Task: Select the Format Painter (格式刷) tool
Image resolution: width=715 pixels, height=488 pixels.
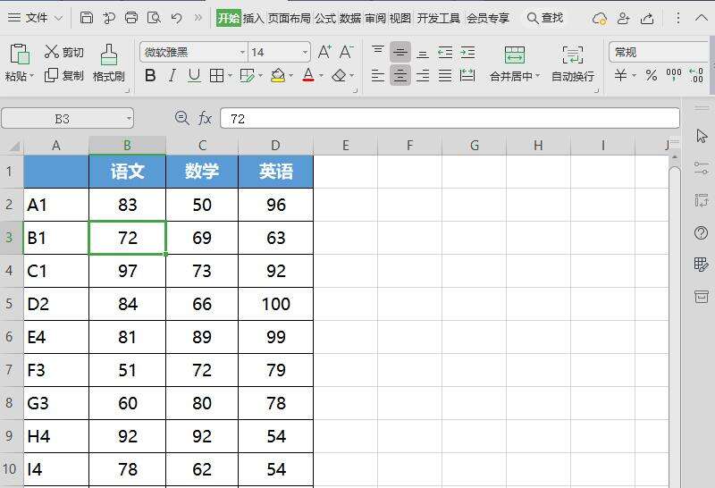Action: [108, 63]
